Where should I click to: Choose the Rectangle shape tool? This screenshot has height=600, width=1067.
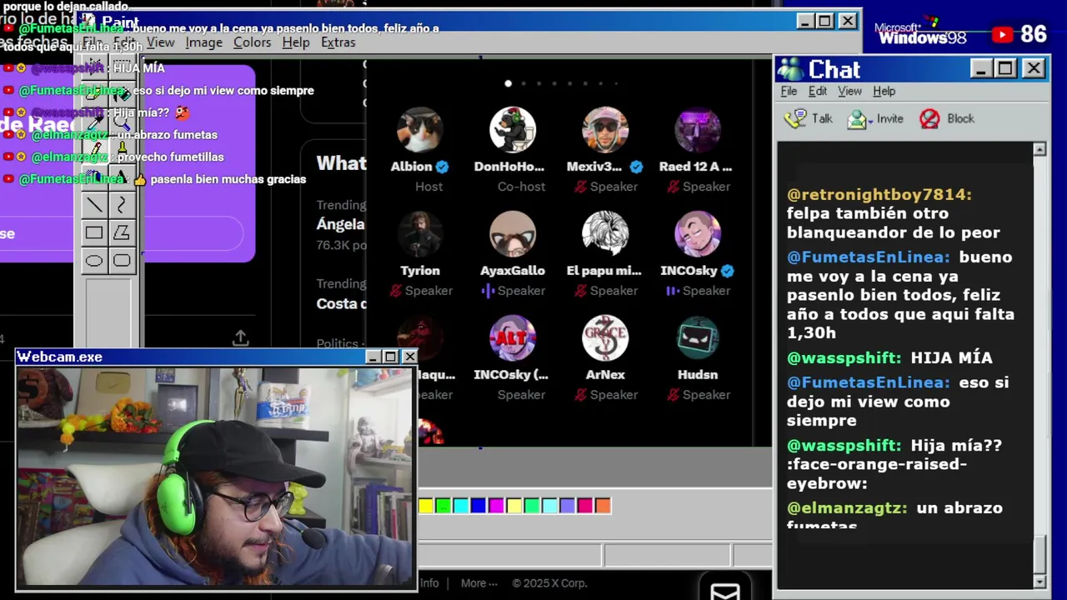point(94,233)
